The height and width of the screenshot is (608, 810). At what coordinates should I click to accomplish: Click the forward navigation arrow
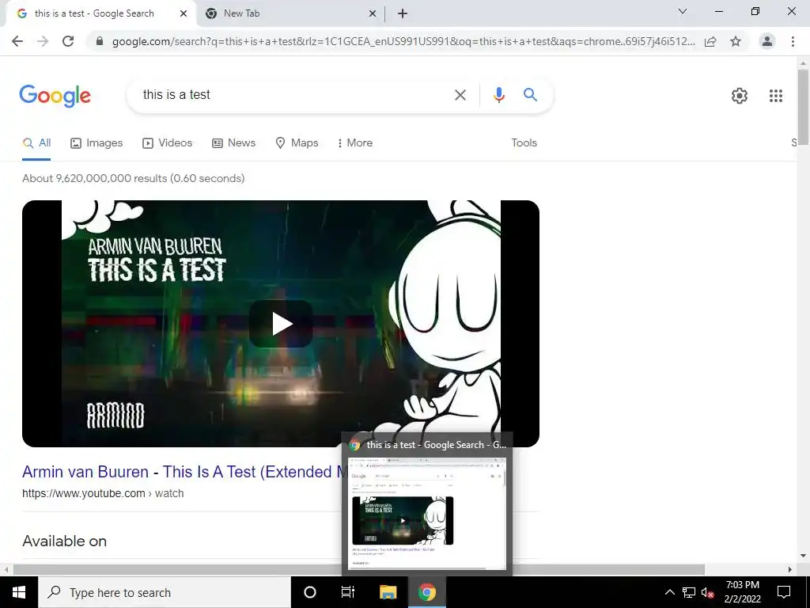pyautogui.click(x=43, y=41)
